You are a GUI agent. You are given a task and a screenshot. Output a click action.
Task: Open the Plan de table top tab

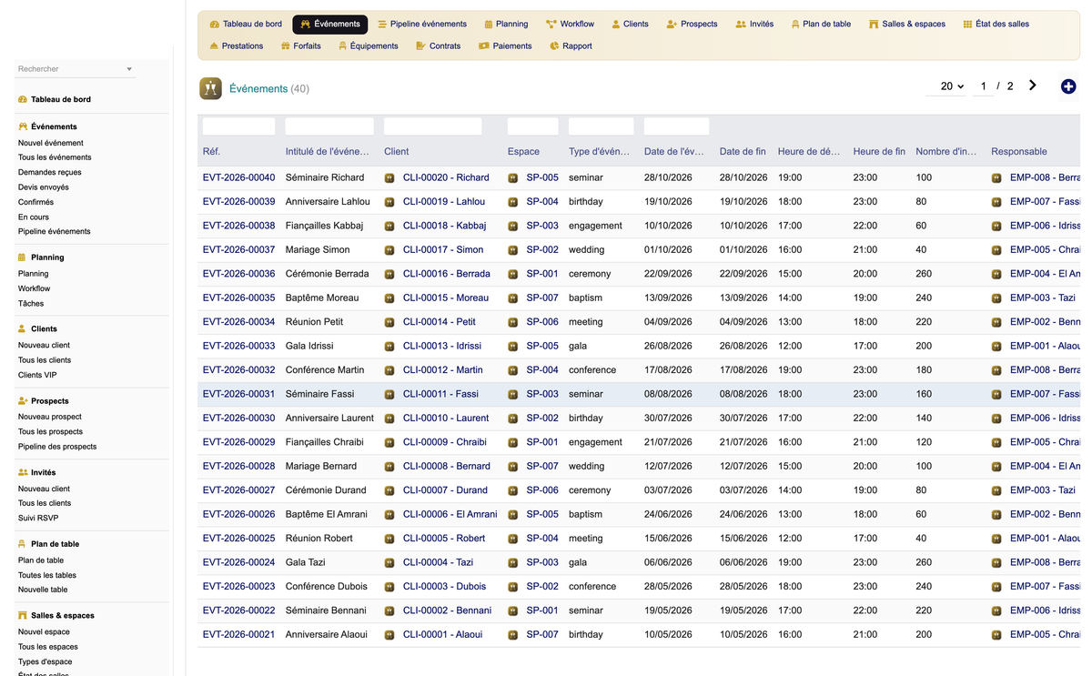[x=821, y=24]
